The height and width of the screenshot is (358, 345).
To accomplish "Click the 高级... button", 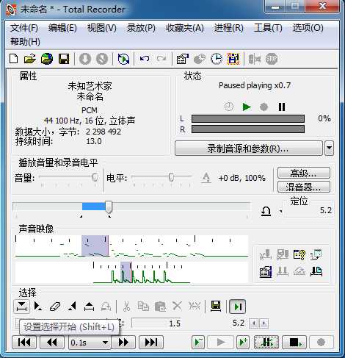I will [x=304, y=173].
